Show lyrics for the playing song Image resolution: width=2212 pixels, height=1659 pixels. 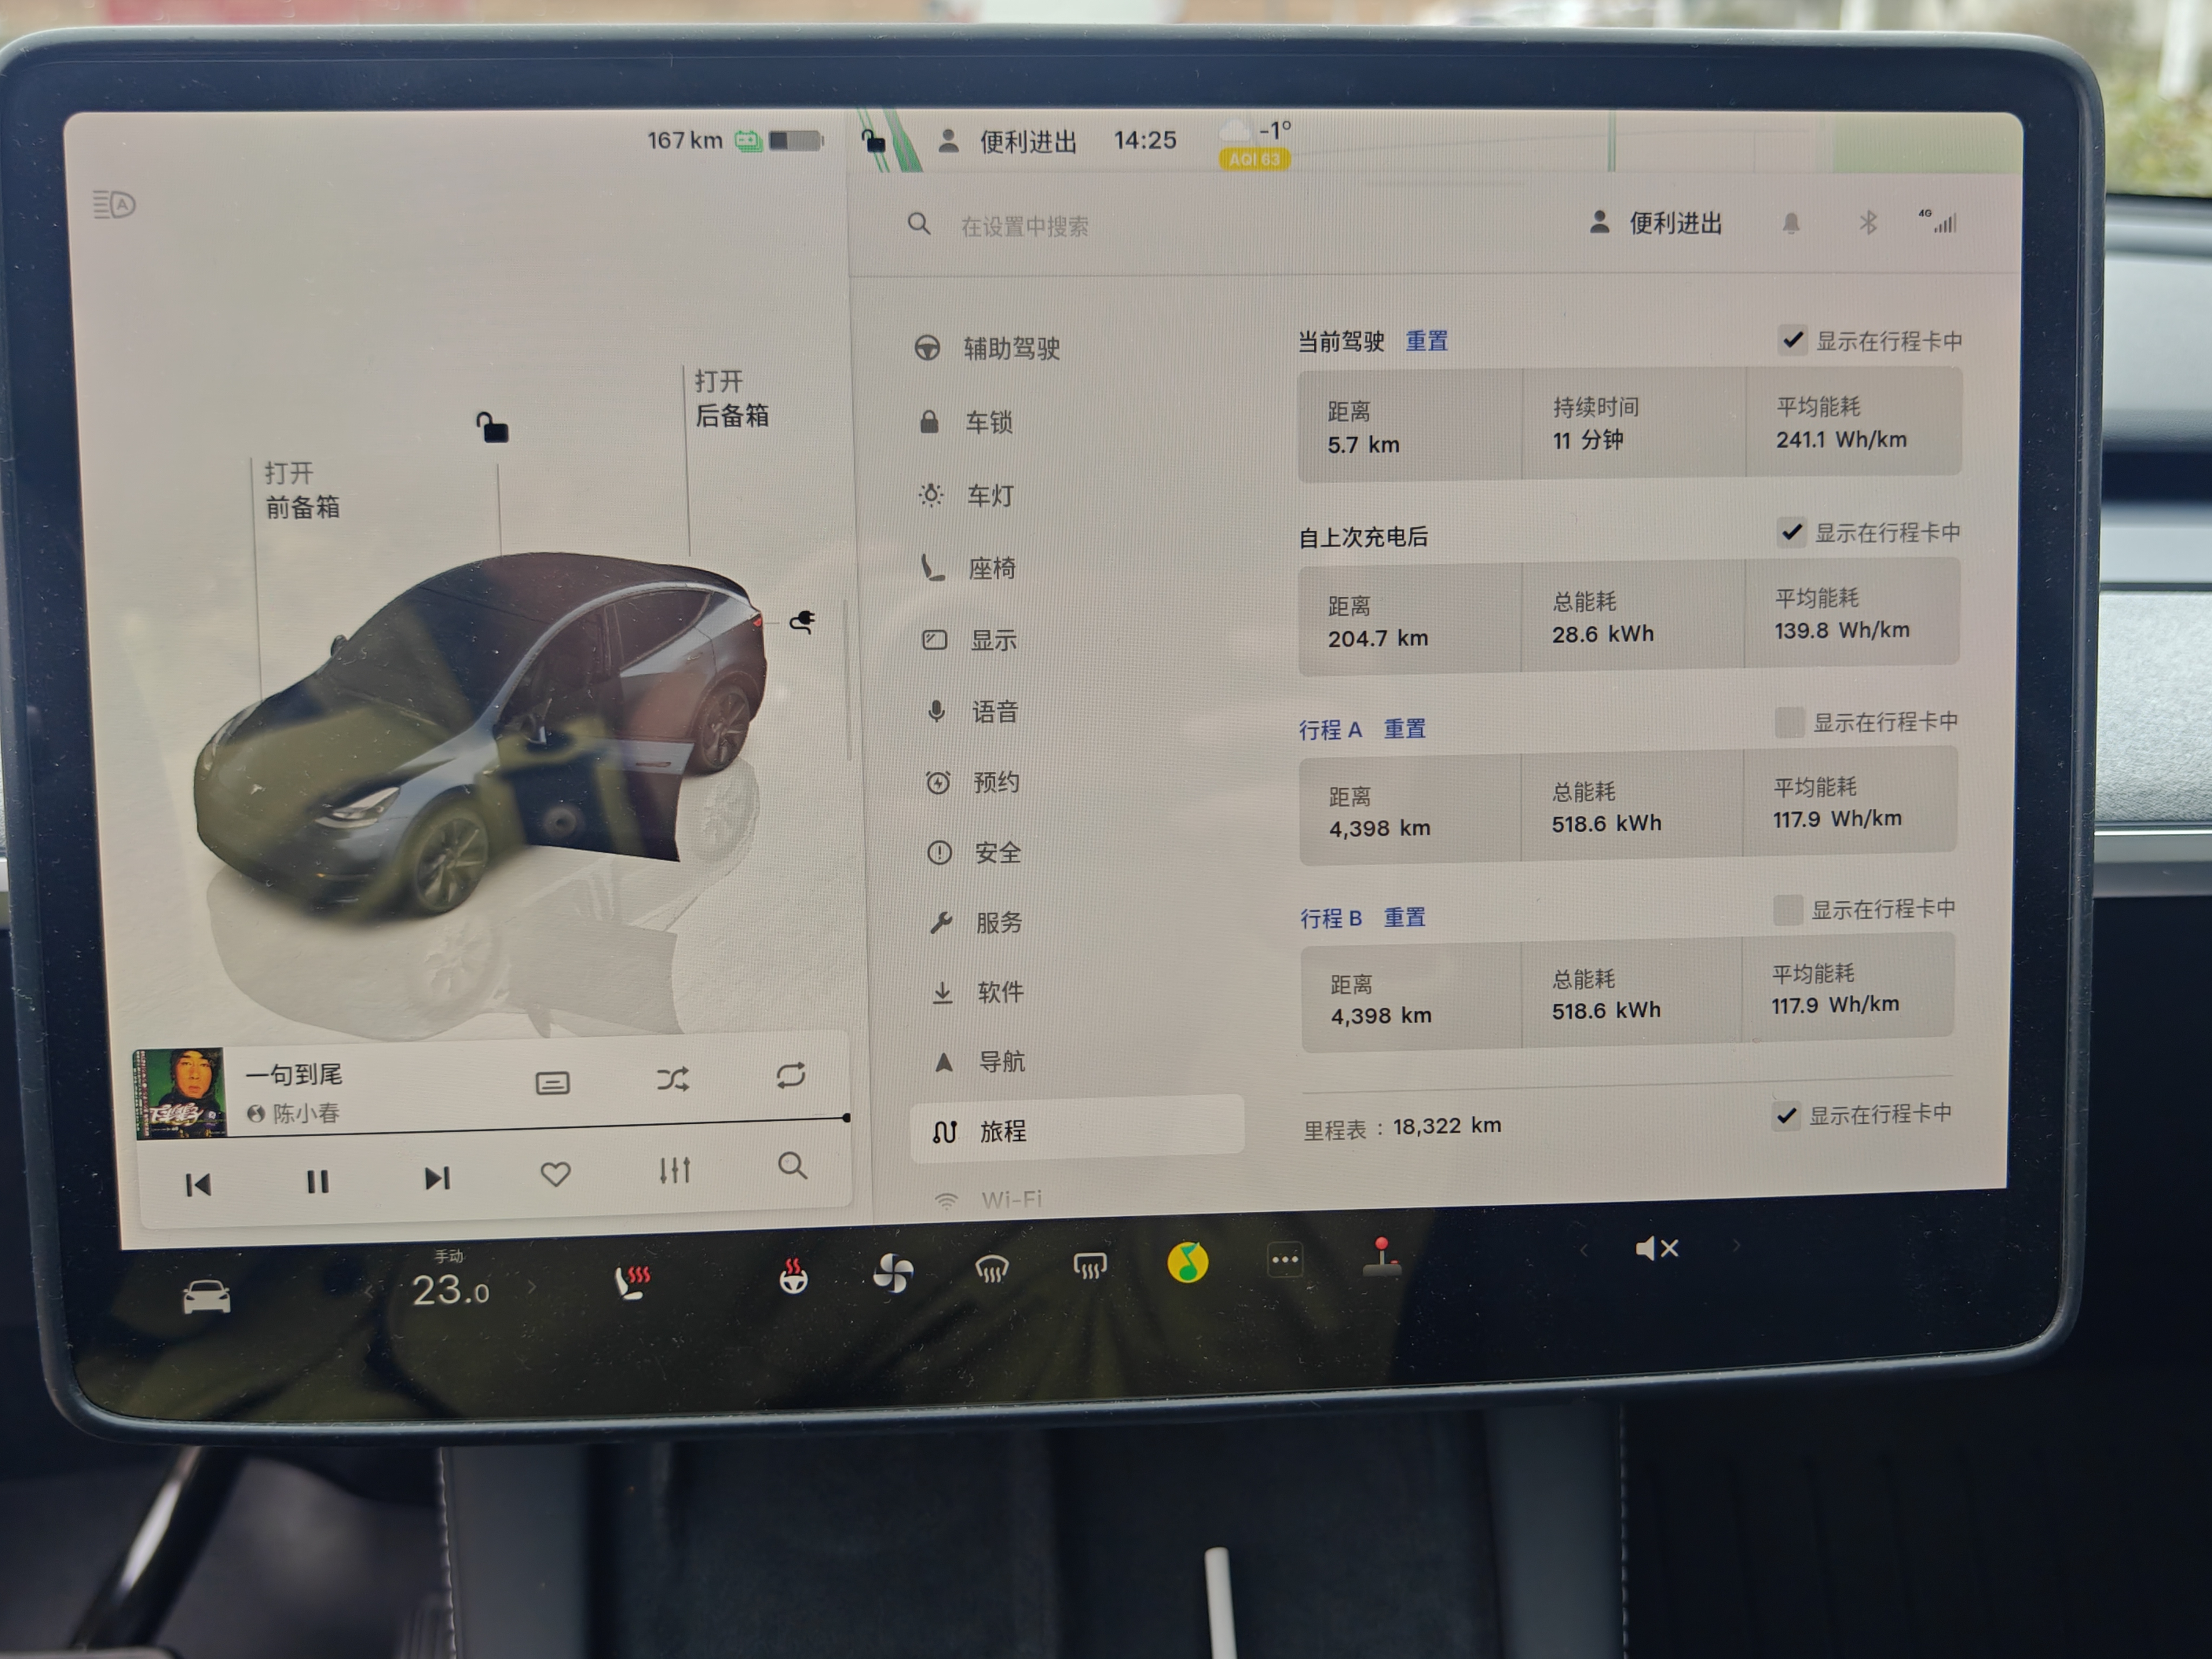pos(552,1083)
